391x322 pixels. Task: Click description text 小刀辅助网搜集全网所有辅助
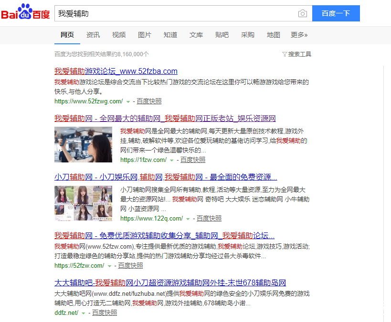click(215, 199)
